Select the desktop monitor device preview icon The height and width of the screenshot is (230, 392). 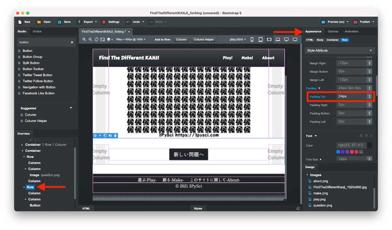(x=286, y=39)
